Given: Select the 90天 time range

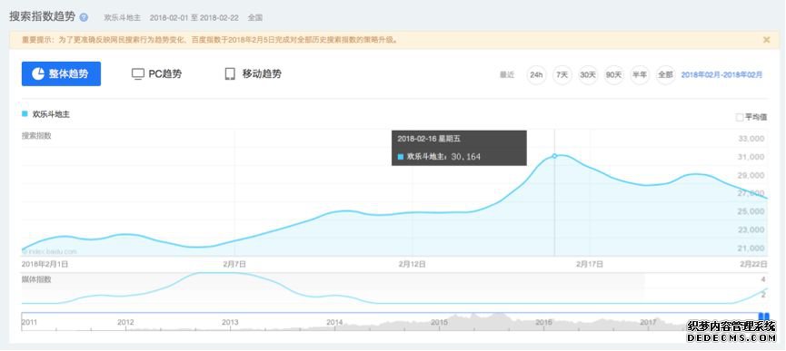Looking at the screenshot, I should [613, 75].
